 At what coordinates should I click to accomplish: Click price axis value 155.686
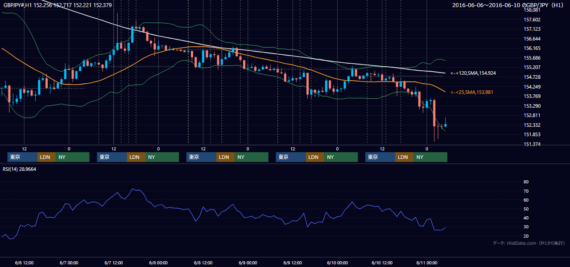point(532,58)
